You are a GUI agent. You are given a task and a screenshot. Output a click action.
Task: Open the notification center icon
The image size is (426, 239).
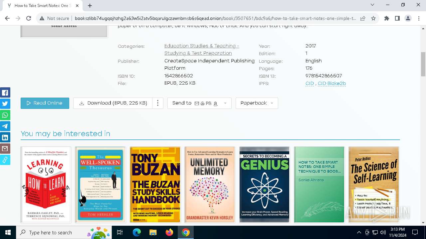[x=415, y=232]
